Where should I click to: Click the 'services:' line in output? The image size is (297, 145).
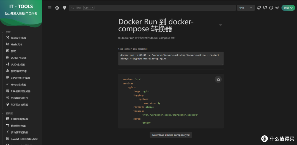[128, 83]
